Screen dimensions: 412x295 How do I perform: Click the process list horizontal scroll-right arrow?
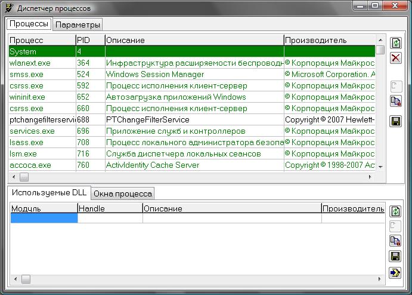(370, 177)
